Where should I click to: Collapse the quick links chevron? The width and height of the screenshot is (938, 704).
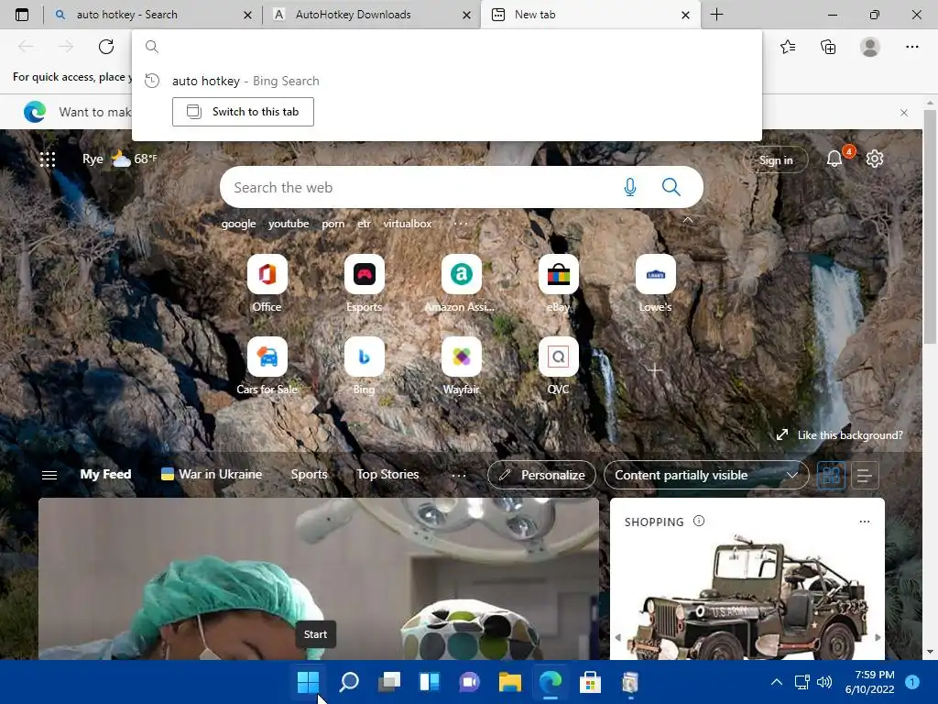click(x=688, y=220)
